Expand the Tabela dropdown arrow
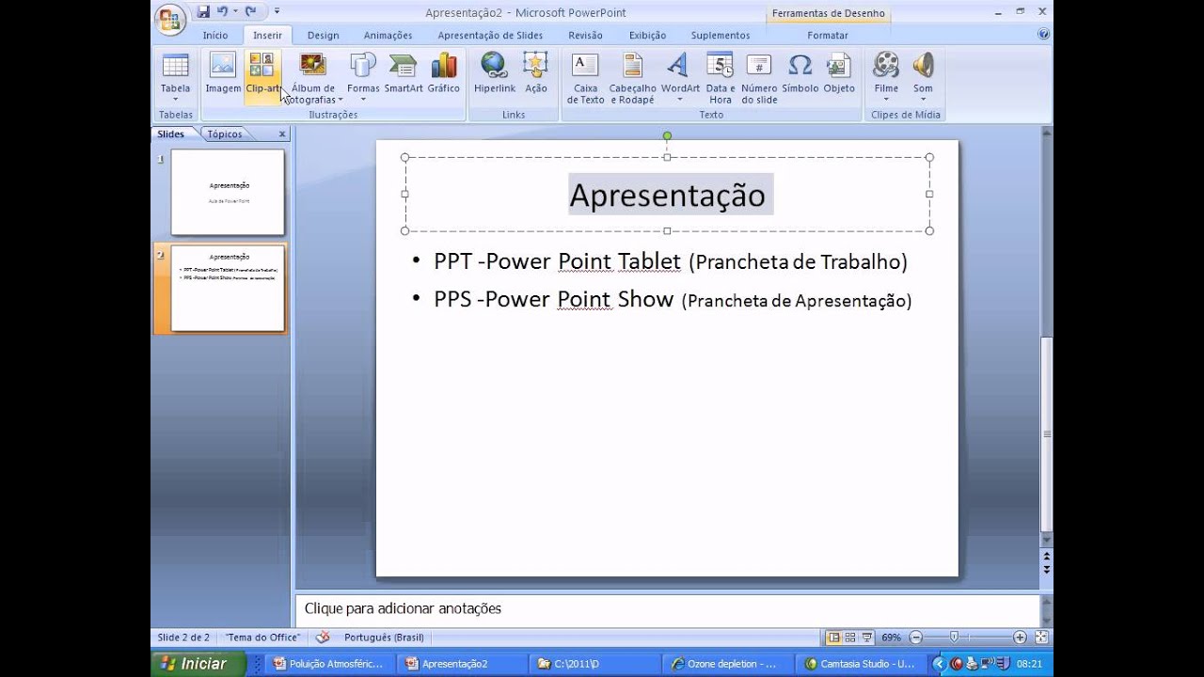The width and height of the screenshot is (1204, 677). (x=175, y=100)
